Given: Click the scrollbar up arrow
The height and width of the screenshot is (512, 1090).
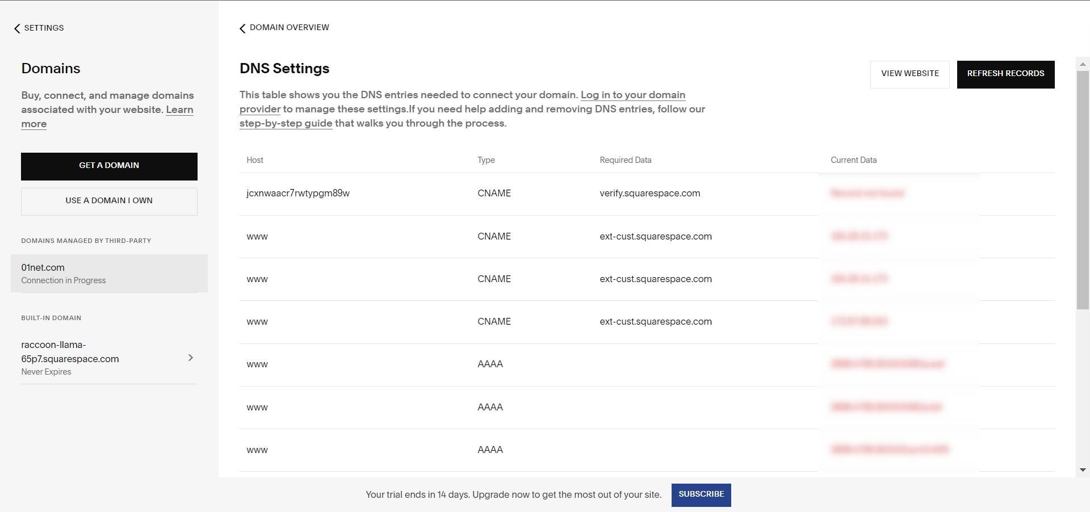Looking at the screenshot, I should point(1083,64).
